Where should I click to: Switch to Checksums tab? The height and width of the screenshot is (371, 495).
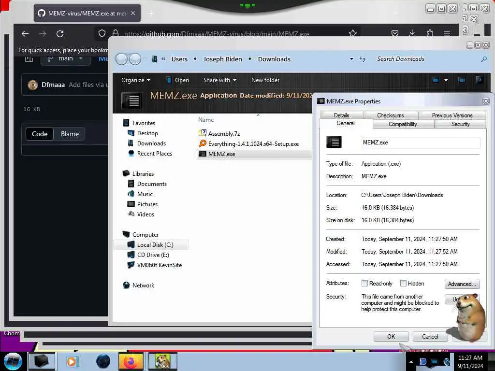tap(391, 115)
